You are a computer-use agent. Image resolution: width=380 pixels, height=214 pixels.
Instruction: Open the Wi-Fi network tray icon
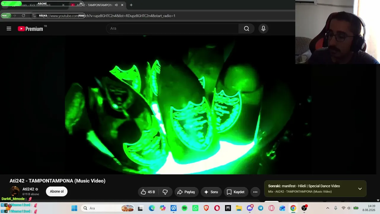click(x=343, y=208)
